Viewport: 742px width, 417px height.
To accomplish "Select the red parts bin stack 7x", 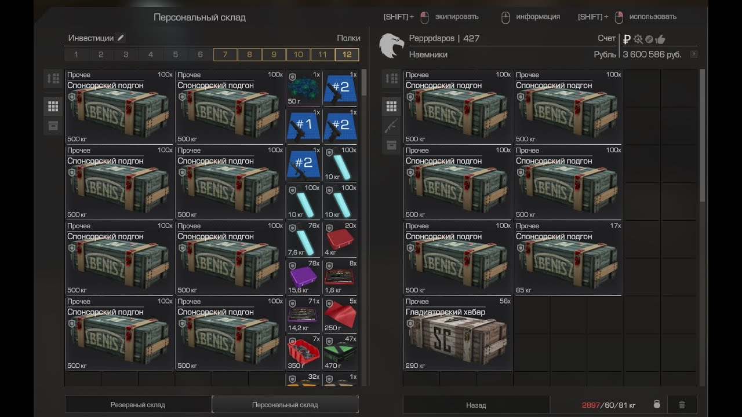I will pyautogui.click(x=303, y=352).
